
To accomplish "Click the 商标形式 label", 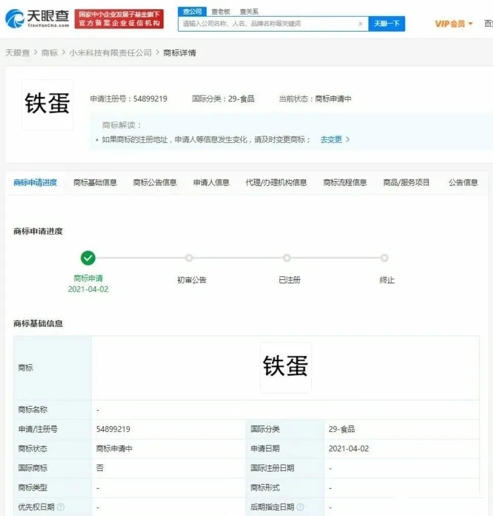I will coord(265,488).
